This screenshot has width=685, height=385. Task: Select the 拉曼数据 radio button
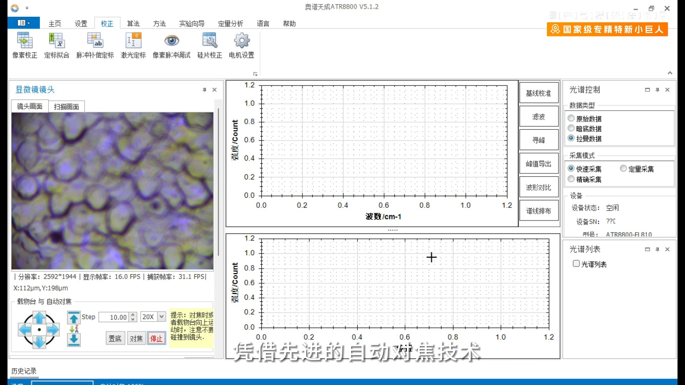click(571, 138)
